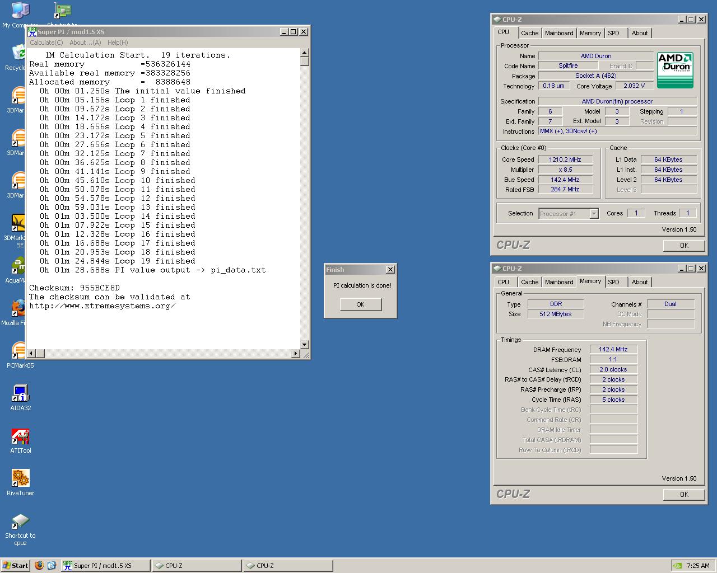Click the Rated FSB 284.7 MHz field
717x573 pixels.
(565, 189)
